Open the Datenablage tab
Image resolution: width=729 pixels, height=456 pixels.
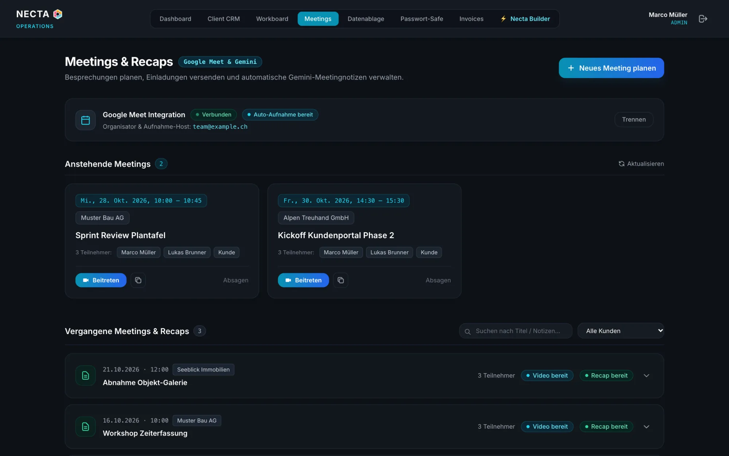point(366,19)
